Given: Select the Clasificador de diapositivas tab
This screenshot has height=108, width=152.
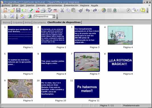Looking at the screenshot, I should pos(64,22).
